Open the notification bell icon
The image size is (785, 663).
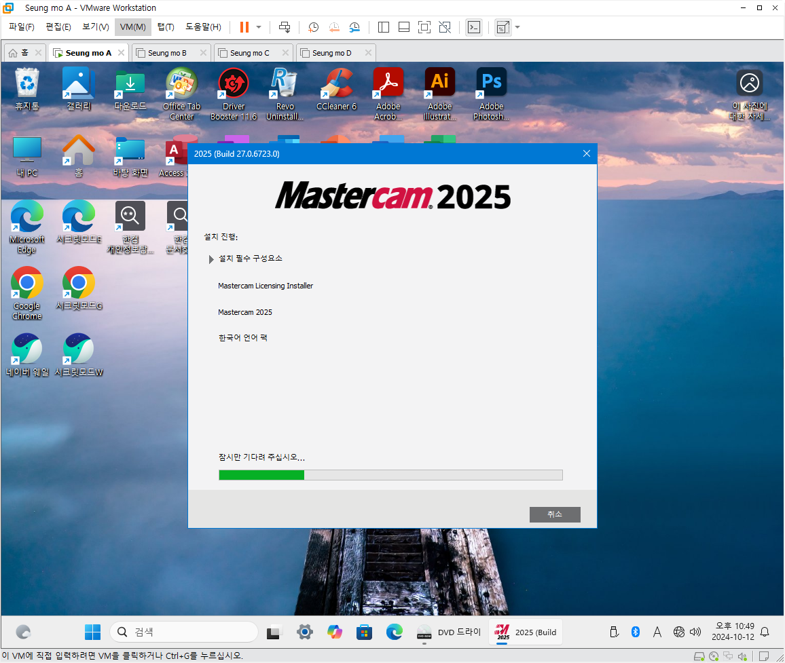765,632
